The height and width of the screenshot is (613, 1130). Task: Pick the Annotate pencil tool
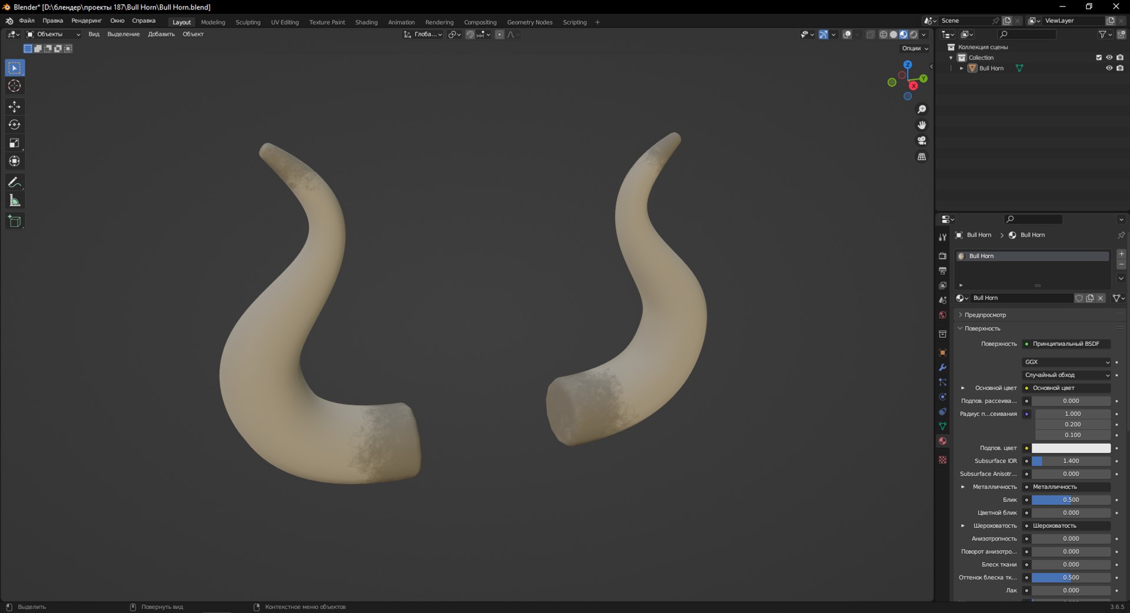15,182
